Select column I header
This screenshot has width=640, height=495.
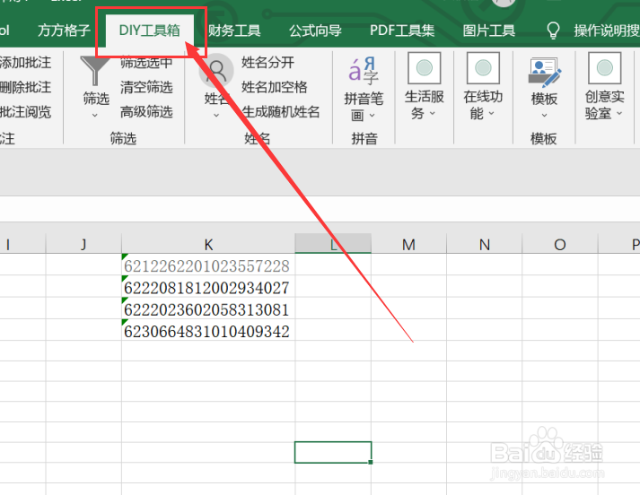coord(22,244)
